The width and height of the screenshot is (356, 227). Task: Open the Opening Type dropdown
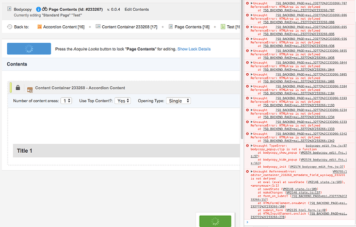[x=179, y=101]
